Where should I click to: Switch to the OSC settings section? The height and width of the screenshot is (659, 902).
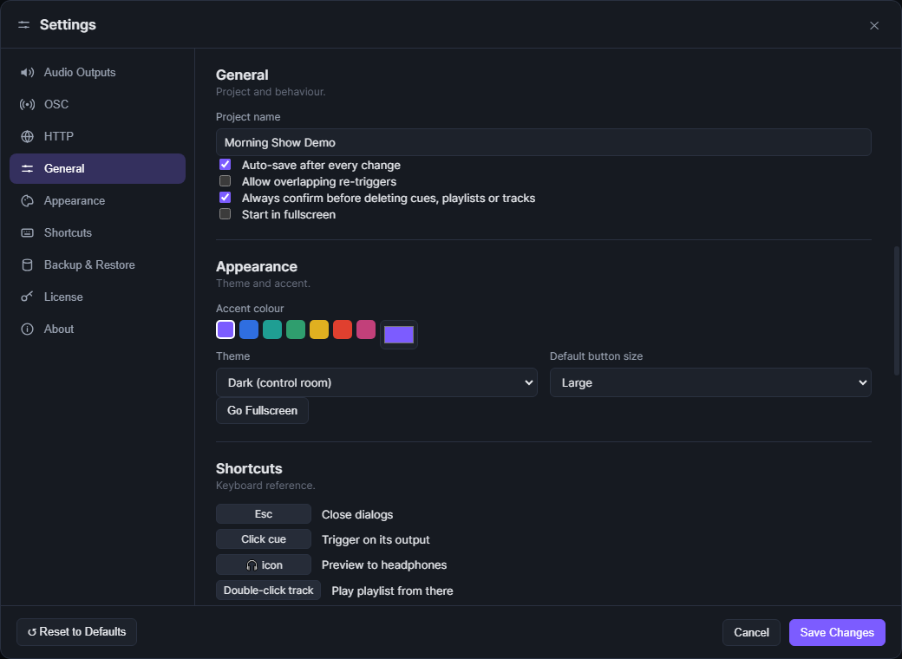pyautogui.click(x=97, y=105)
